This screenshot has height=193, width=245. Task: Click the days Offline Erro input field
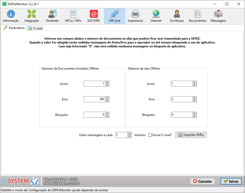[181, 99]
